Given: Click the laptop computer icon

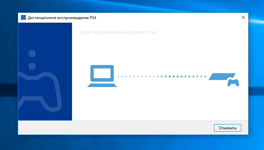Looking at the screenshot, I should tap(102, 76).
